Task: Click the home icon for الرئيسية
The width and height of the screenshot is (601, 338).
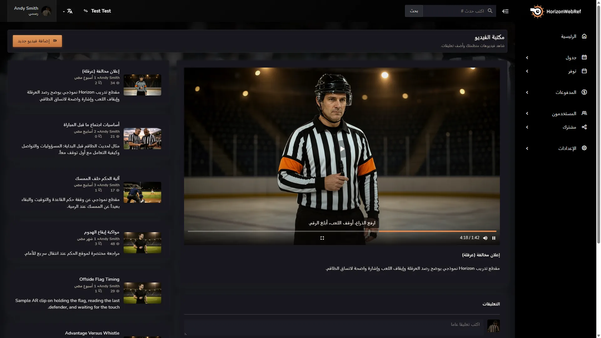Action: pyautogui.click(x=584, y=36)
